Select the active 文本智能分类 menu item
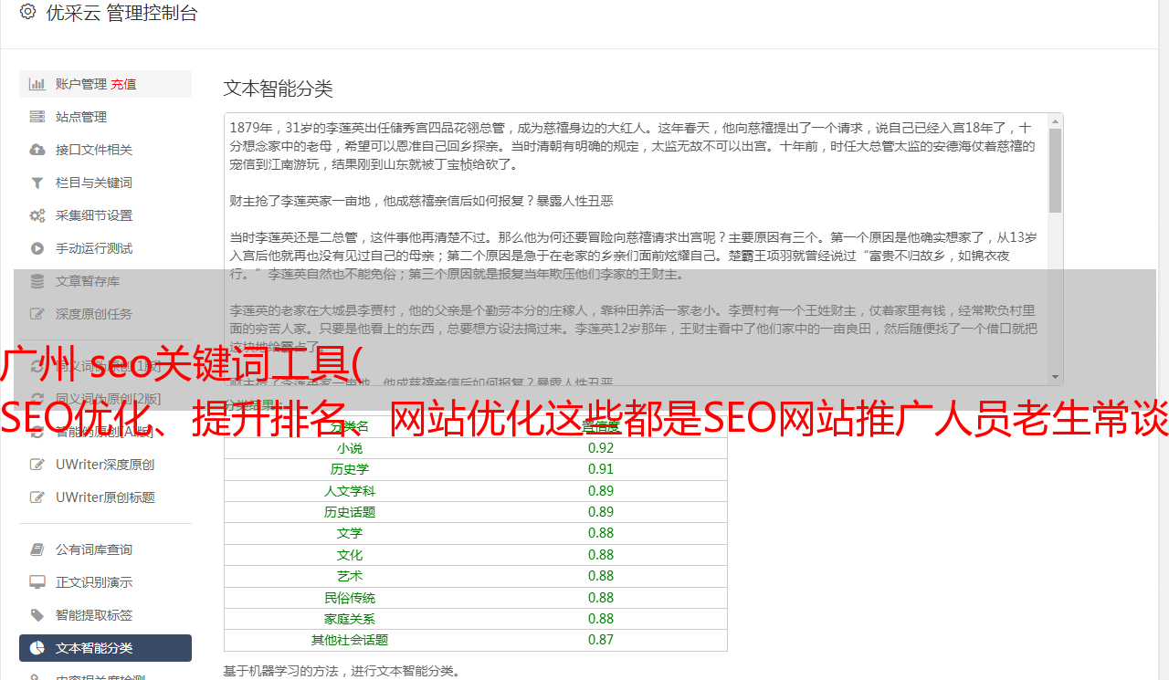1169x680 pixels. click(x=105, y=648)
